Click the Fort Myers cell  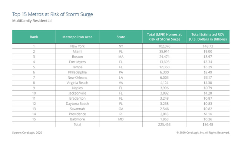(x=77, y=62)
